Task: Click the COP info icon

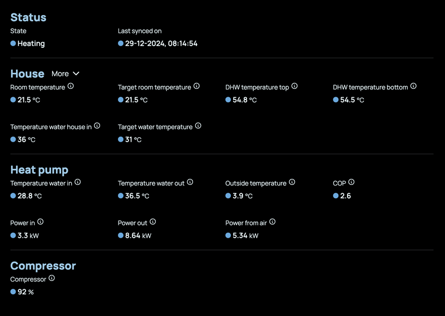Action: tap(352, 182)
